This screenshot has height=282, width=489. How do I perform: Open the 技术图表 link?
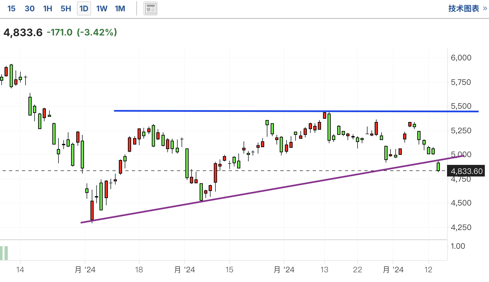point(467,9)
